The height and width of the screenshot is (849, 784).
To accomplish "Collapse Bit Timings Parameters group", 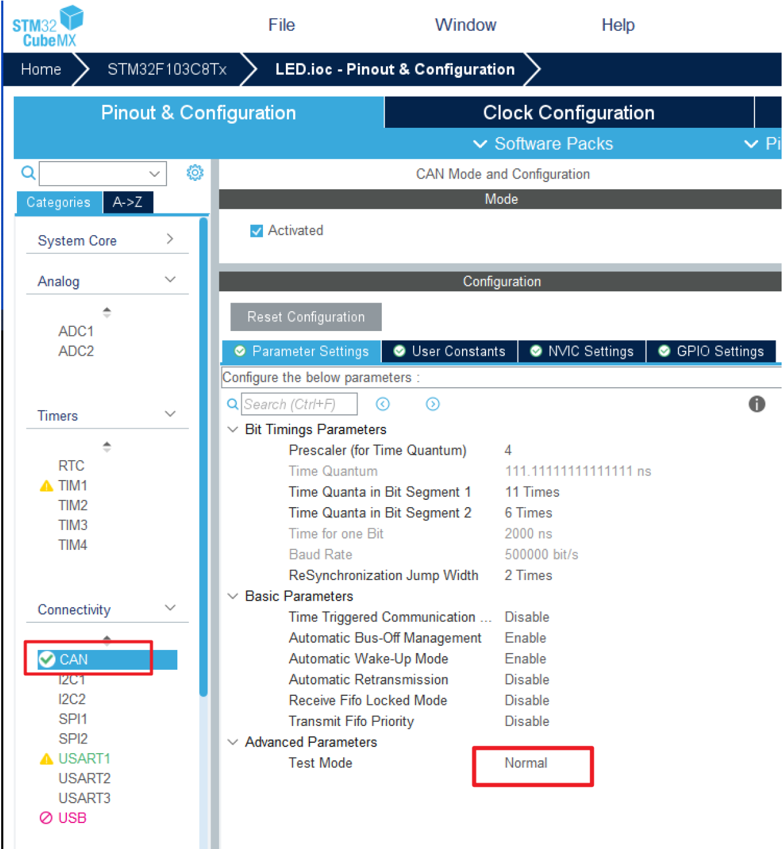I will click(x=233, y=429).
